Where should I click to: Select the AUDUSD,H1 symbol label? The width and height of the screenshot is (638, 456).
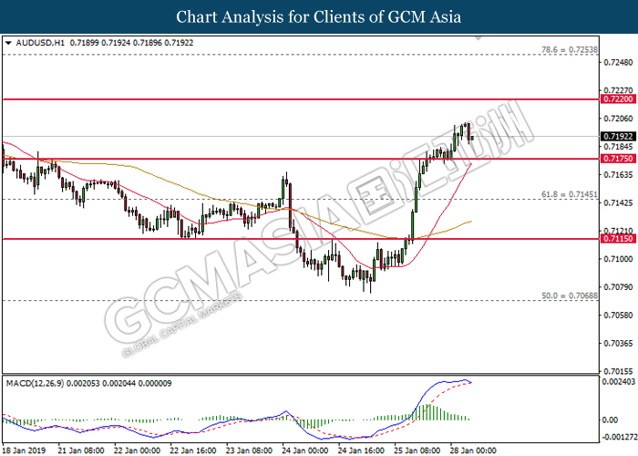pyautogui.click(x=40, y=43)
